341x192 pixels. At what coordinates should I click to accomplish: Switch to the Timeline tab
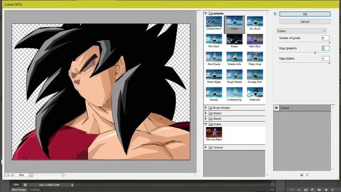(x=35, y=190)
